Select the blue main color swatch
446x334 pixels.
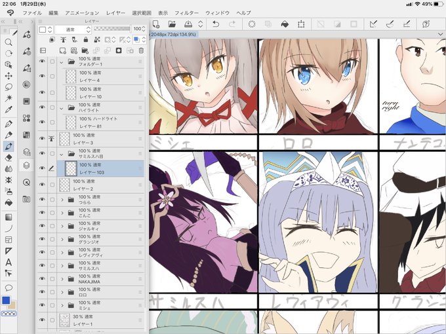(x=6, y=300)
